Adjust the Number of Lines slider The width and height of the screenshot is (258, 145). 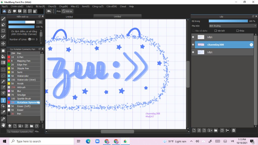tap(31, 39)
